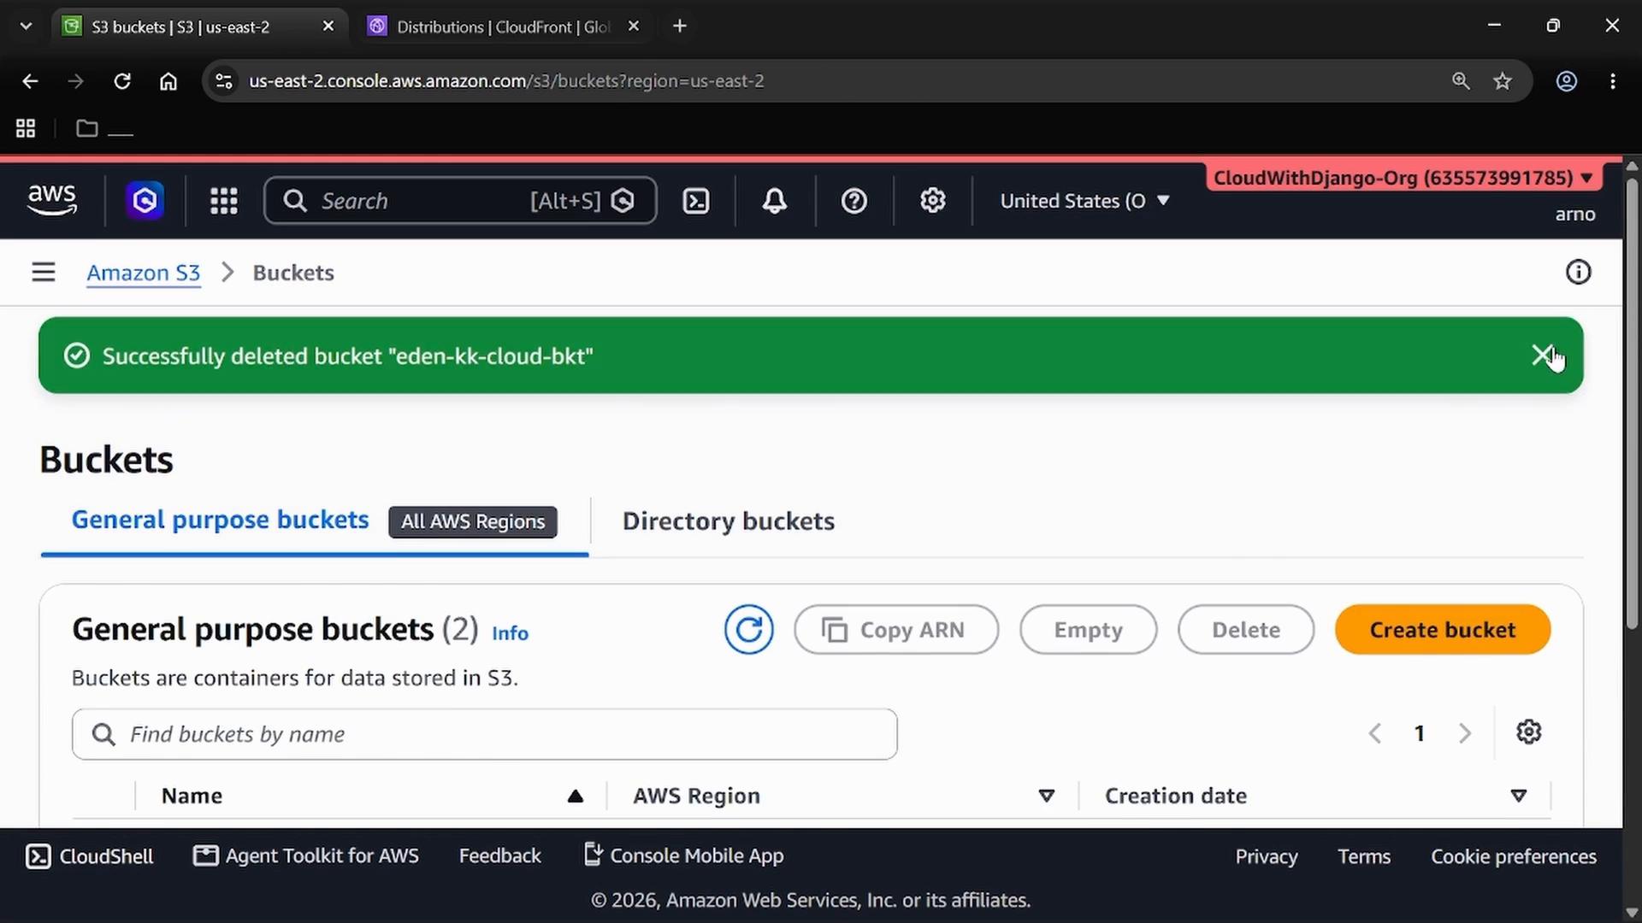Click the Create bucket button
The height and width of the screenshot is (923, 1642).
[x=1443, y=630]
